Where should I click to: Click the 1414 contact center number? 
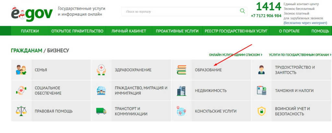tap(268, 7)
